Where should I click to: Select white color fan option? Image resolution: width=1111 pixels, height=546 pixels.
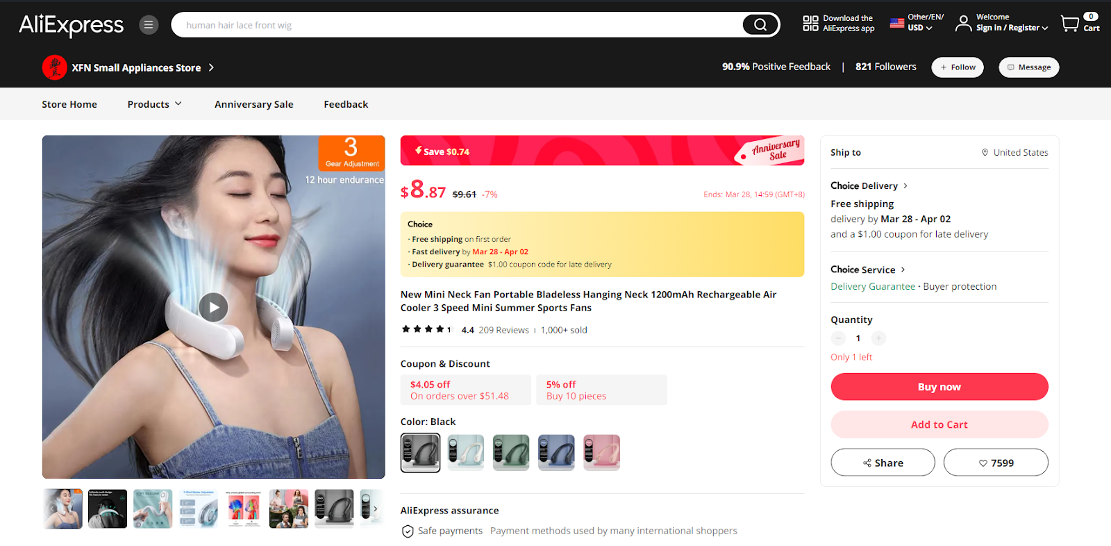pyautogui.click(x=466, y=453)
